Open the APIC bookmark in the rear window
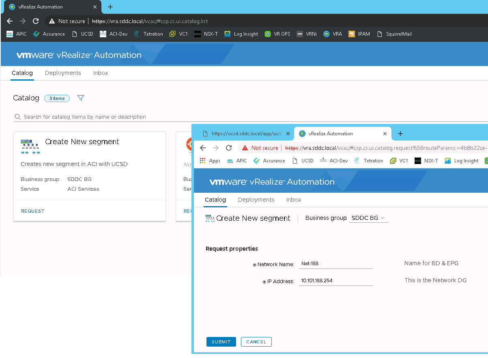This screenshot has width=488, height=358. point(17,34)
